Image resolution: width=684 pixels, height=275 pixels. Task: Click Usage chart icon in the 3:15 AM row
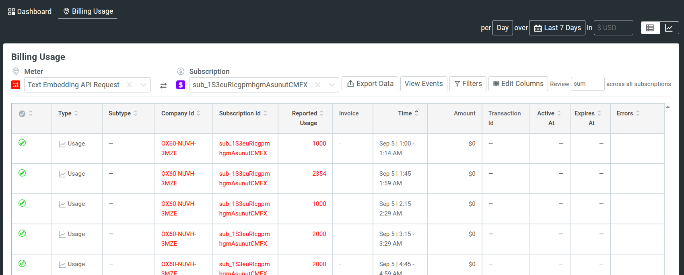click(x=62, y=234)
